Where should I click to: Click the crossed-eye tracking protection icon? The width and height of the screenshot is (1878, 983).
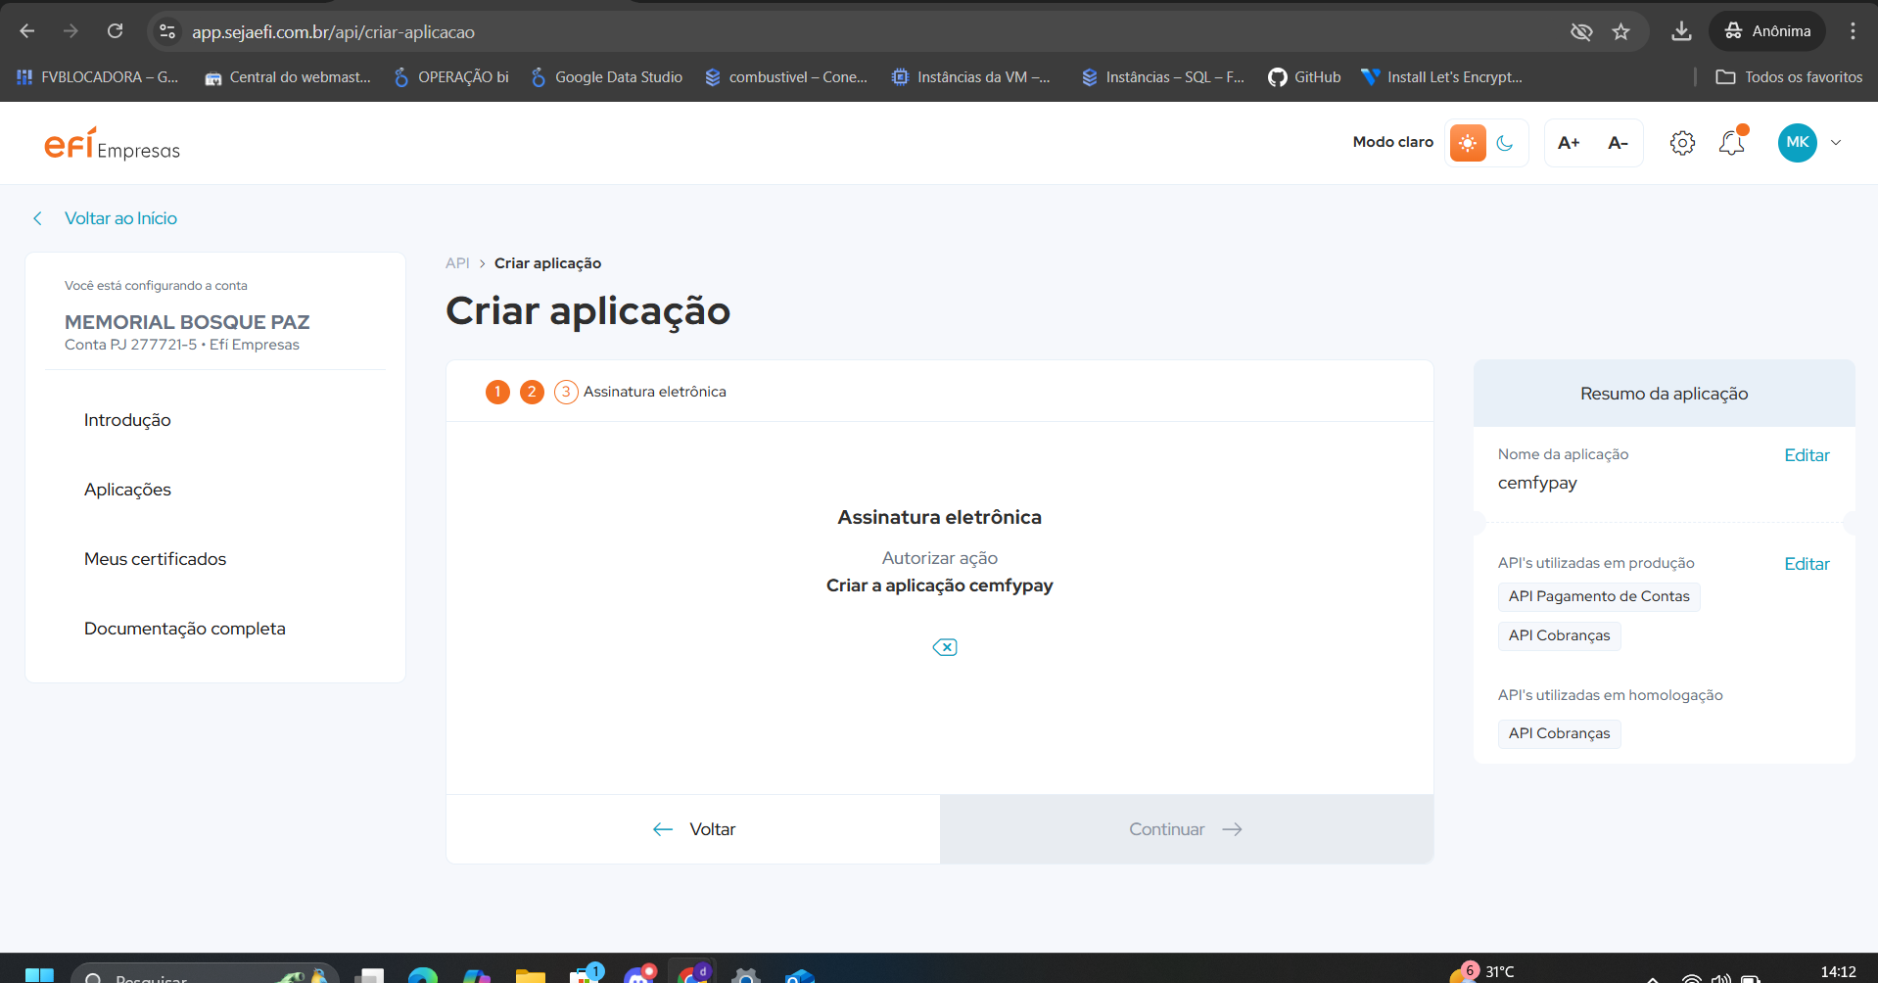coord(1581,31)
